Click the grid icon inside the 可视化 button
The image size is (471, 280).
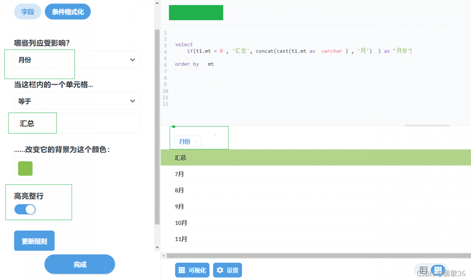pyautogui.click(x=182, y=270)
